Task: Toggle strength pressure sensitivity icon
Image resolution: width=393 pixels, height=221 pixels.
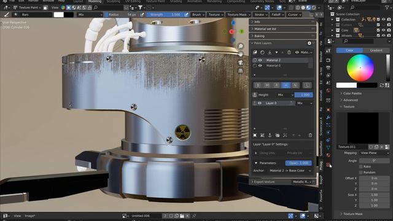Action: 186,15
